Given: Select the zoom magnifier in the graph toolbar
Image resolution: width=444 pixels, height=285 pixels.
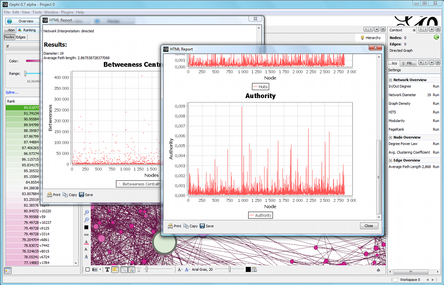Looking at the screenshot, I should 87,213.
